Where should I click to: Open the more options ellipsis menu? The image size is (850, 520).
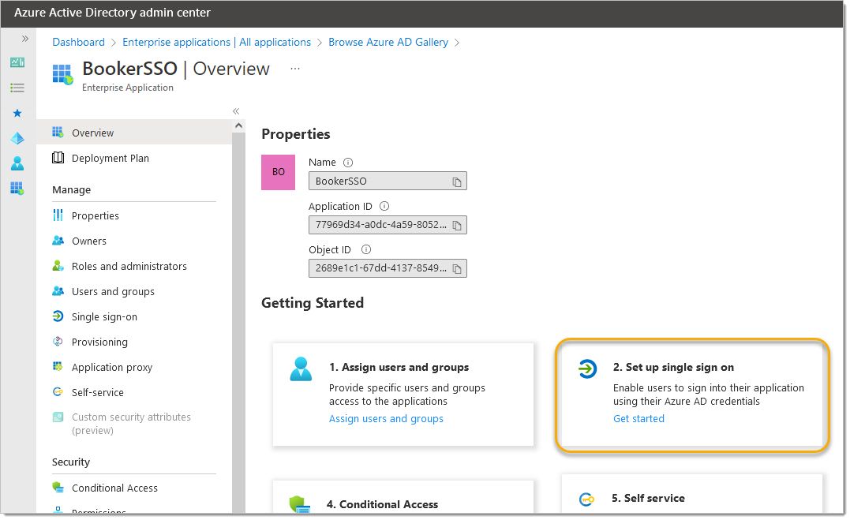(x=295, y=69)
